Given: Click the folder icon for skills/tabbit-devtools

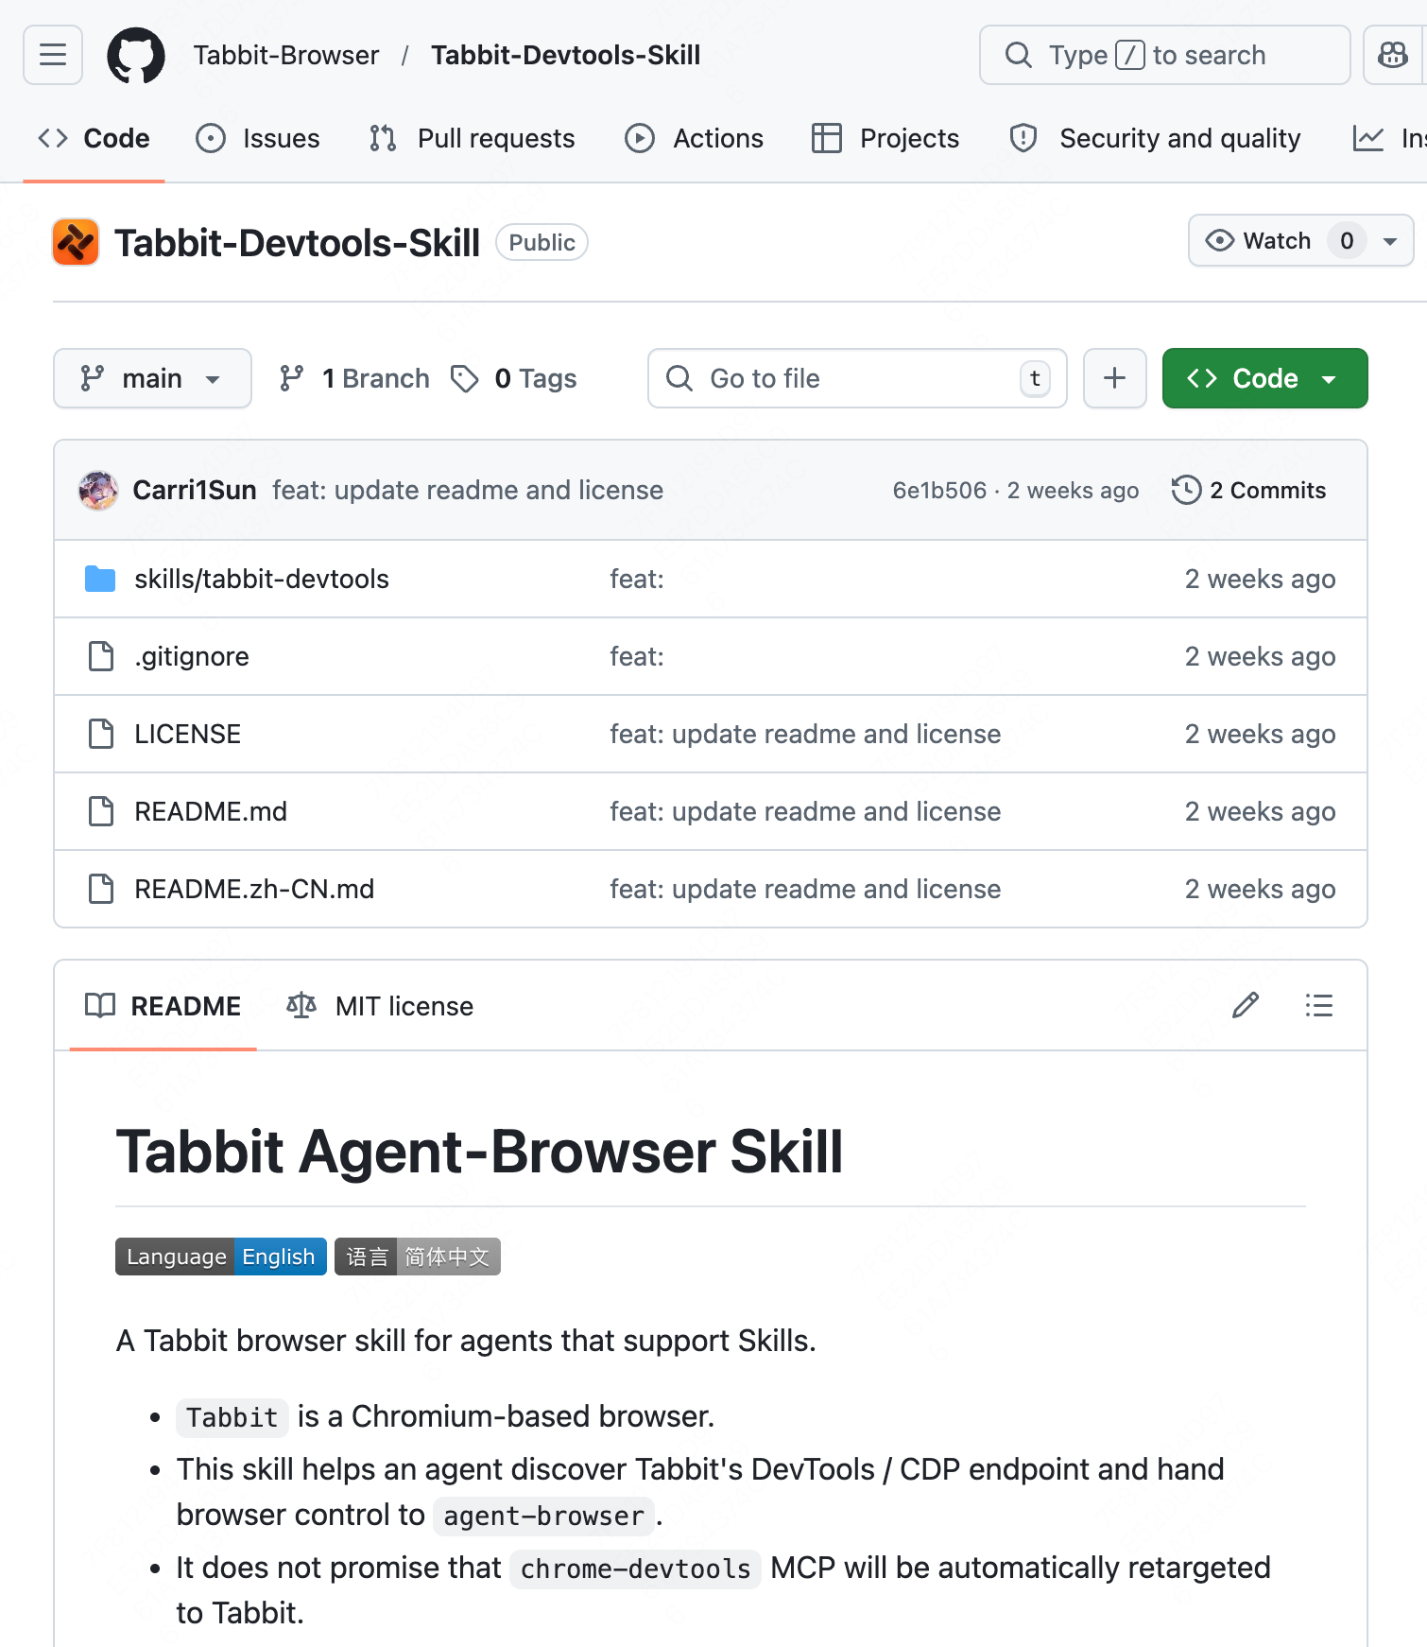Looking at the screenshot, I should tap(100, 579).
